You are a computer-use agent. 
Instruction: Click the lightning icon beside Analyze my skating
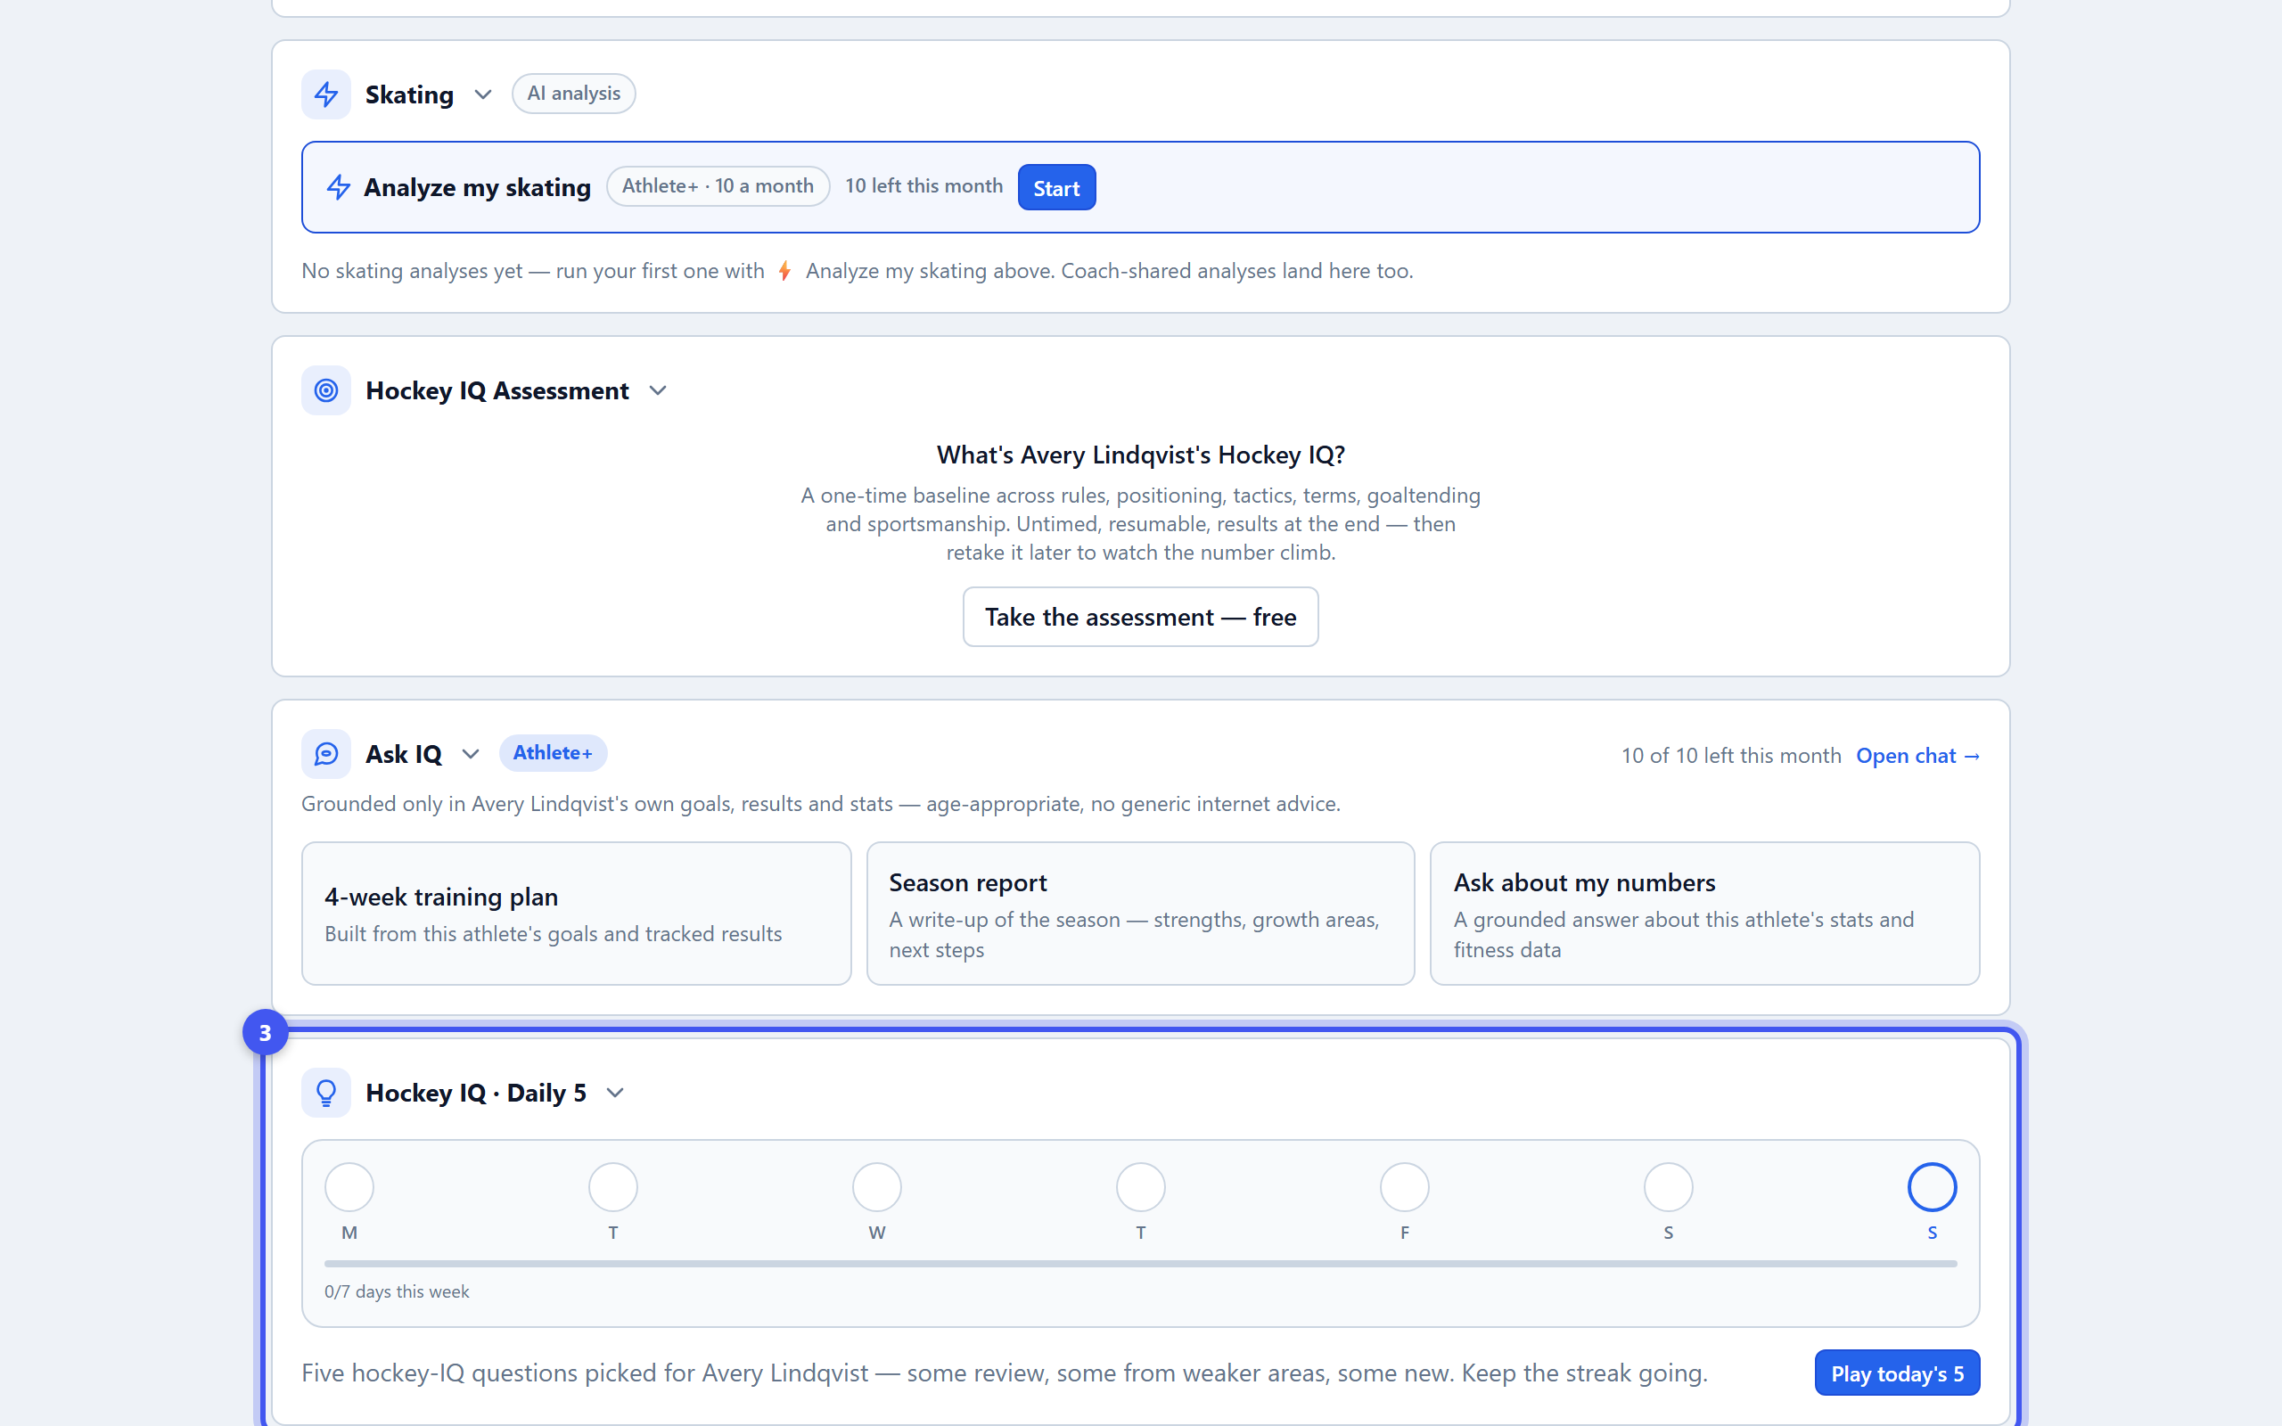(339, 187)
